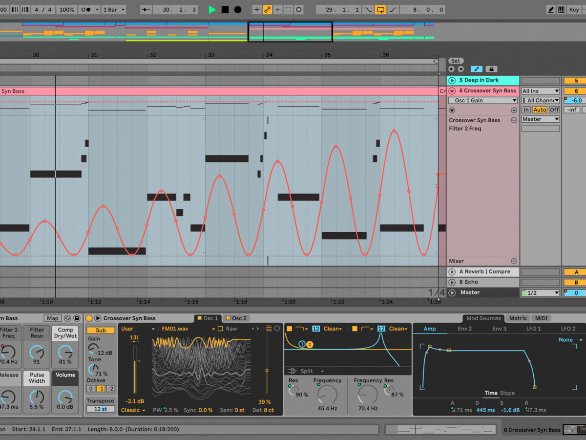Click the Stop button in the transport
The image size is (586, 440).
coord(225,9)
